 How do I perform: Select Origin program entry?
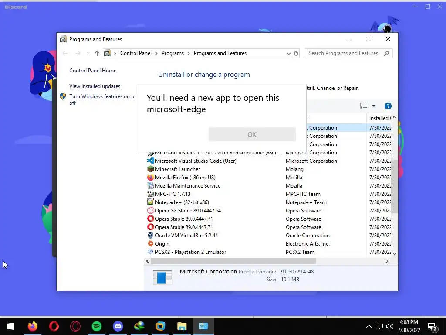[162, 244]
